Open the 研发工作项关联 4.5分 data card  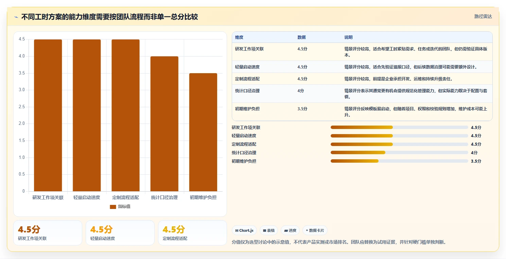click(48, 233)
